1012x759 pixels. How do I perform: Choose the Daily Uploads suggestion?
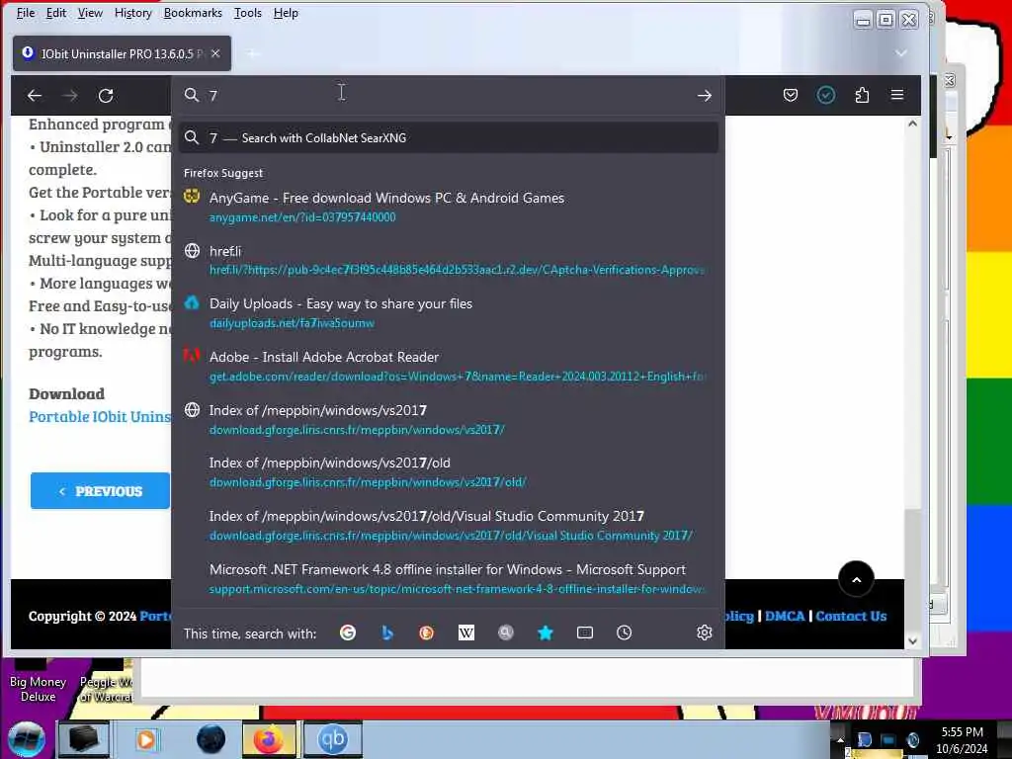449,313
